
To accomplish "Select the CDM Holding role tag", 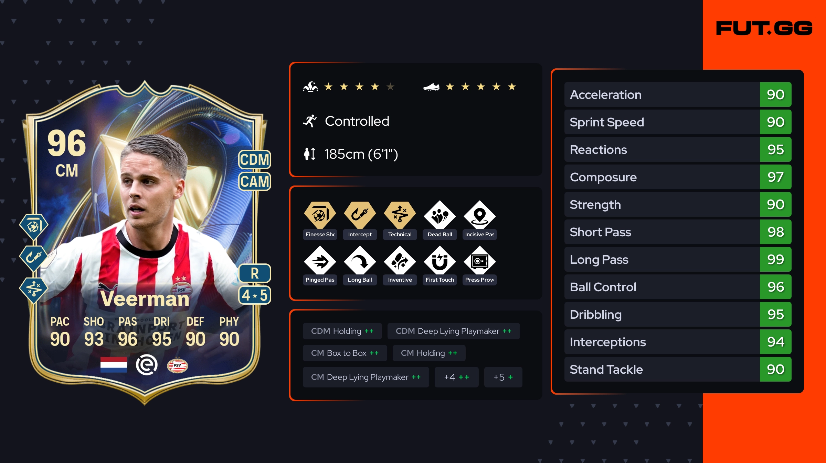I will coord(342,331).
